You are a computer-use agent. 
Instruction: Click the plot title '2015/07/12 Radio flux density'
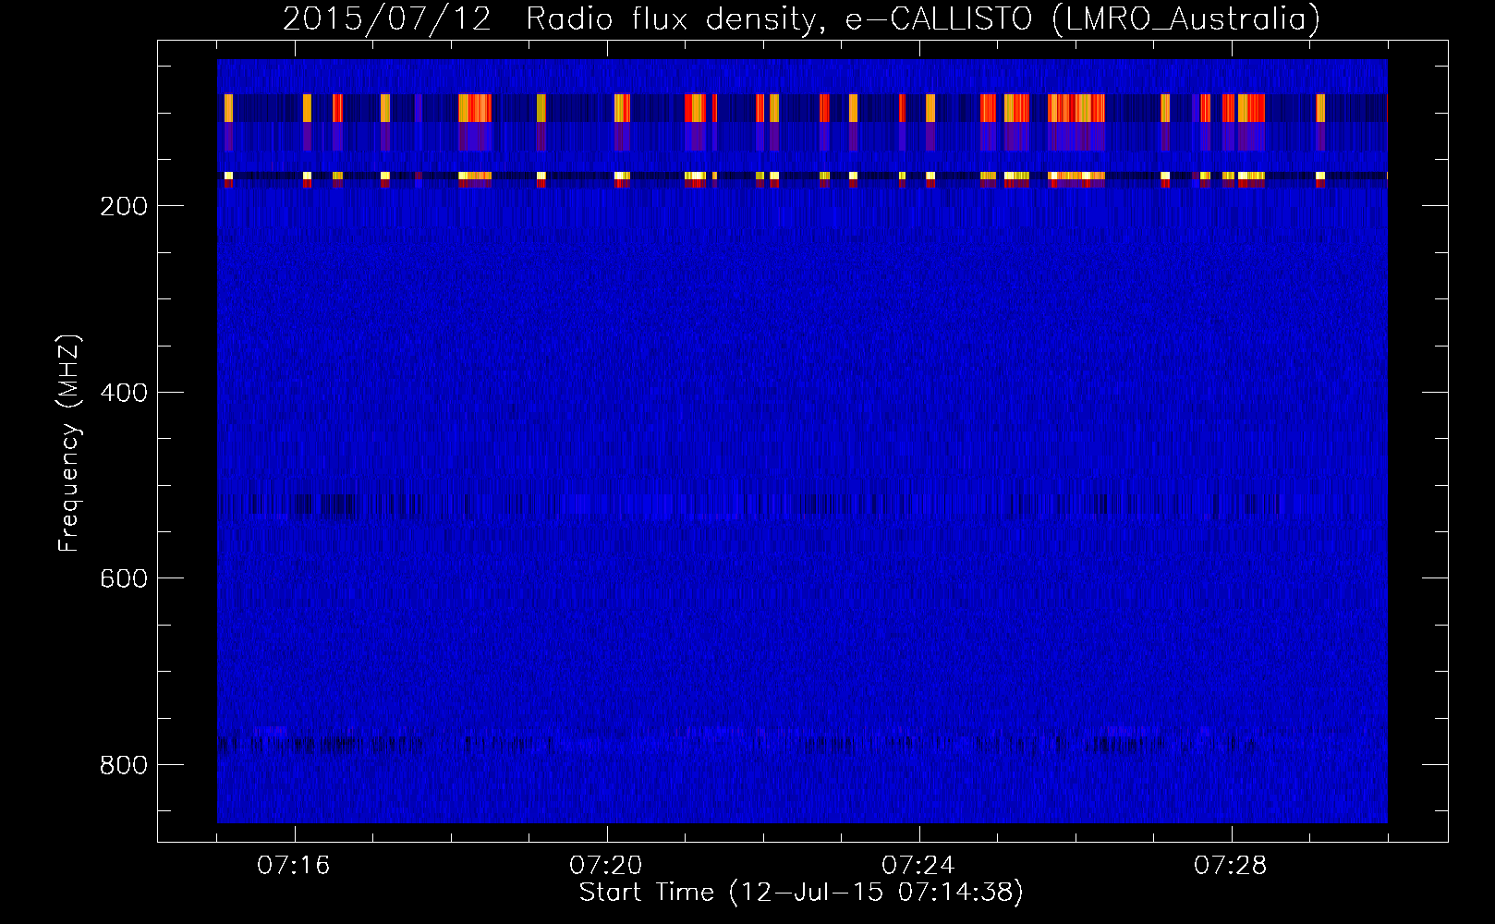click(801, 19)
